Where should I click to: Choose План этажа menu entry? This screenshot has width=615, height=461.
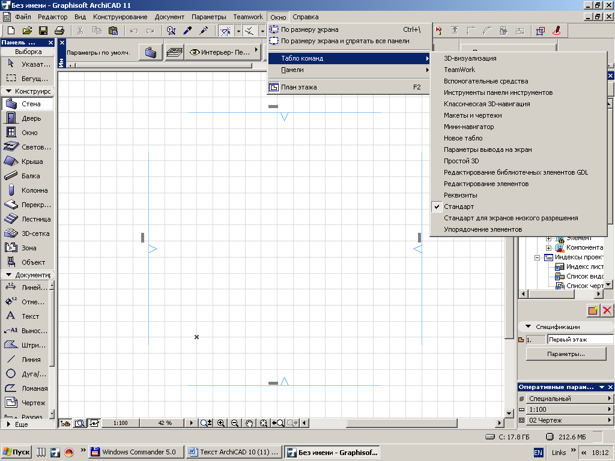click(x=350, y=87)
